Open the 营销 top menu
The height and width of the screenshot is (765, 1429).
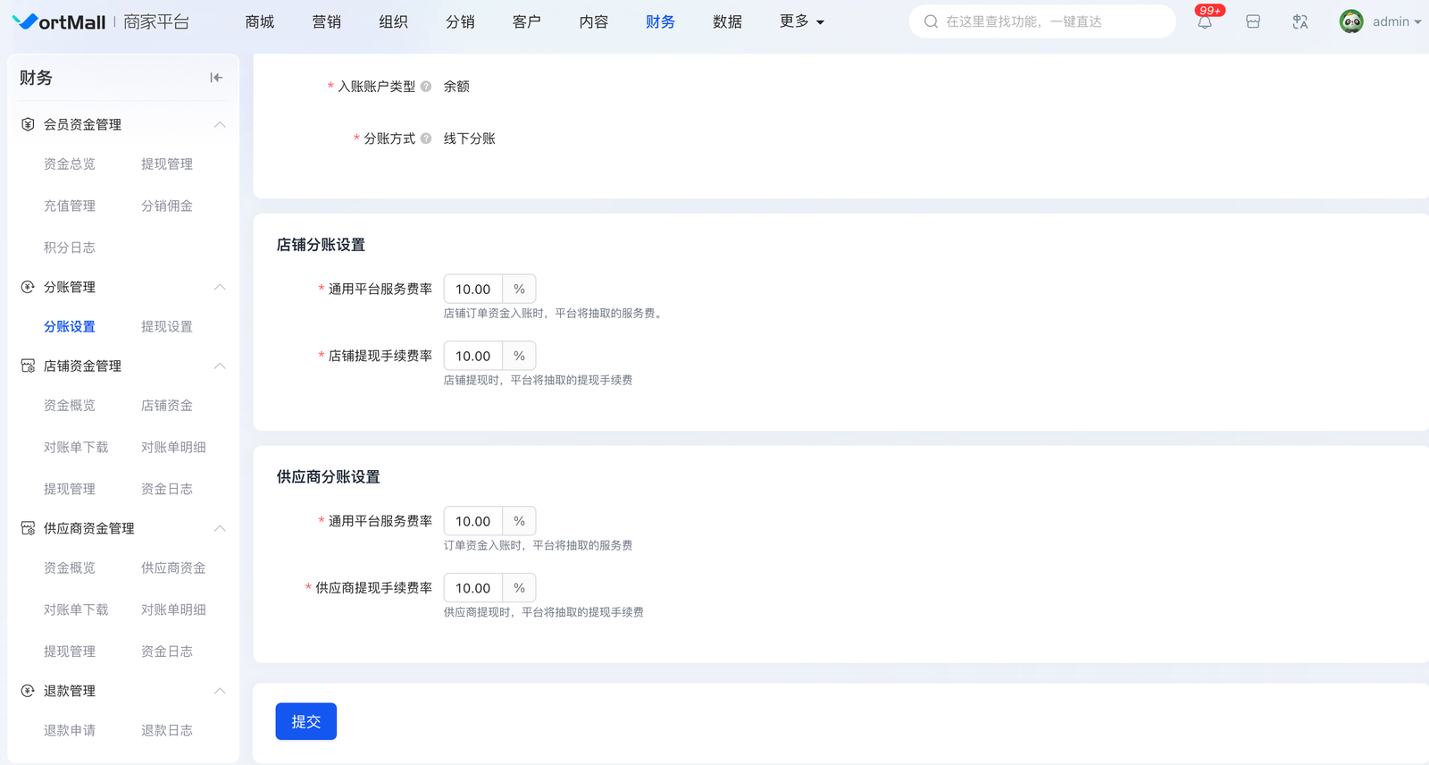[326, 21]
